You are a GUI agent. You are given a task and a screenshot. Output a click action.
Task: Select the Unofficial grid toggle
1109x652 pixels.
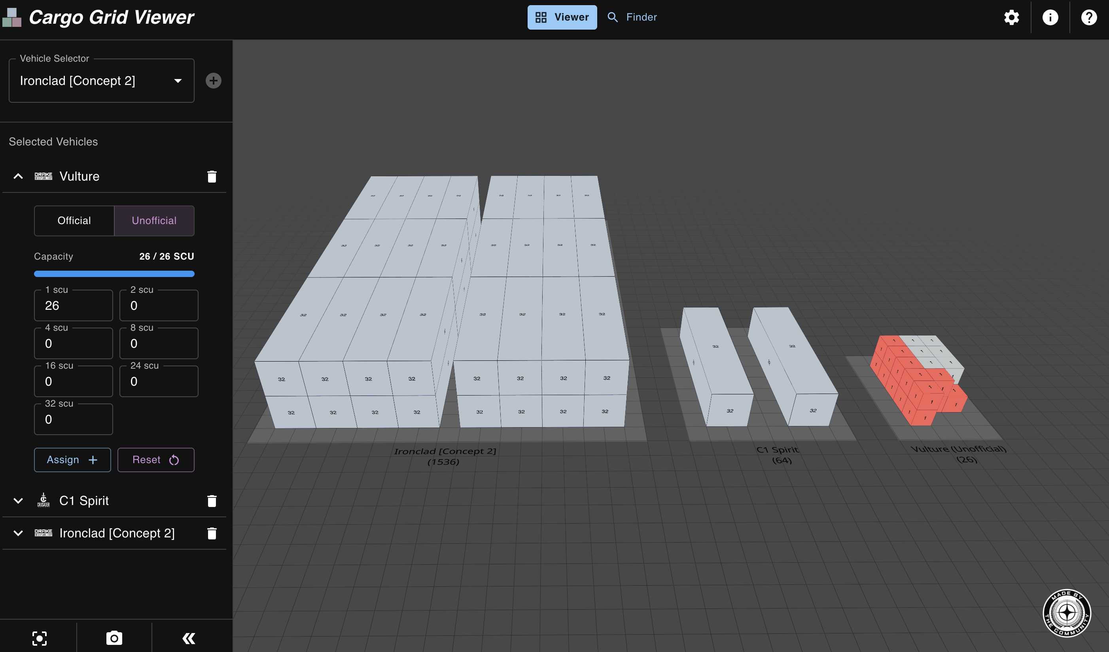click(x=154, y=221)
